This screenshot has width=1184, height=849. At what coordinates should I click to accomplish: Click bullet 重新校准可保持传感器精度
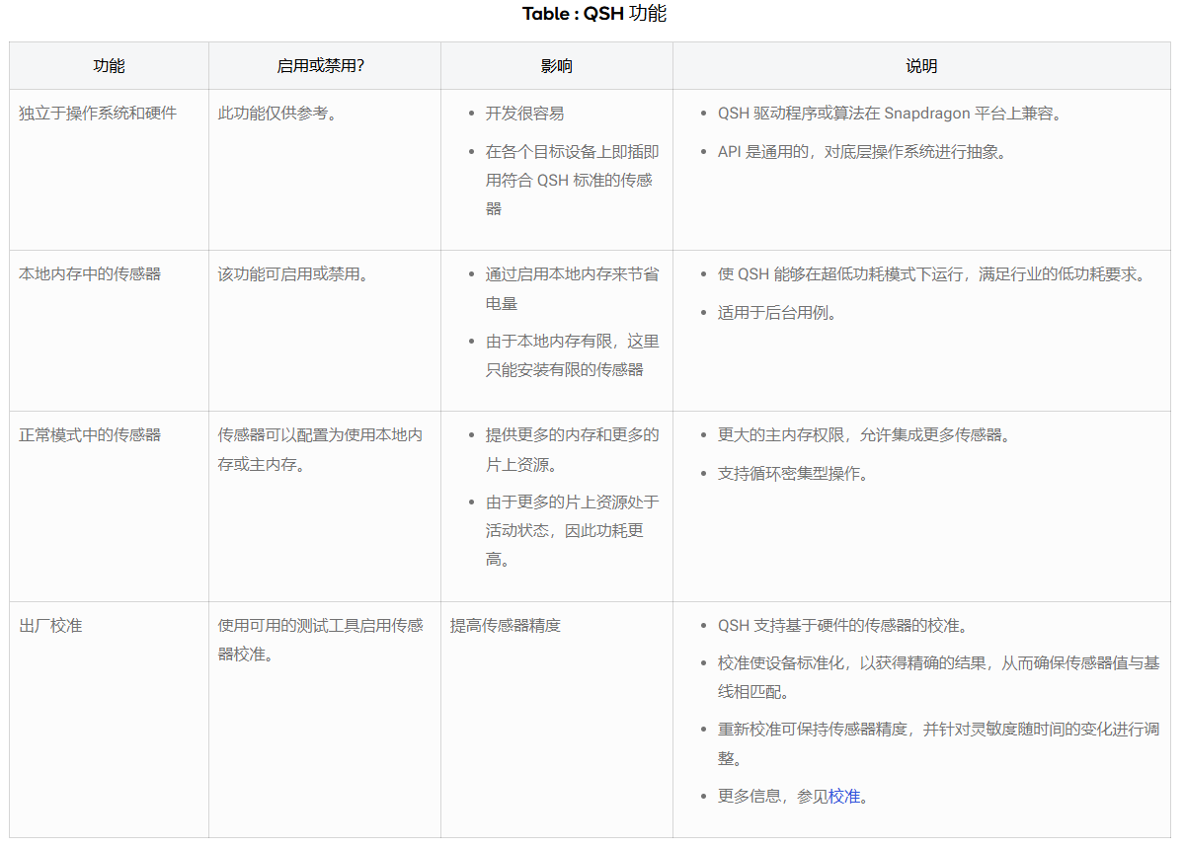pyautogui.click(x=938, y=743)
